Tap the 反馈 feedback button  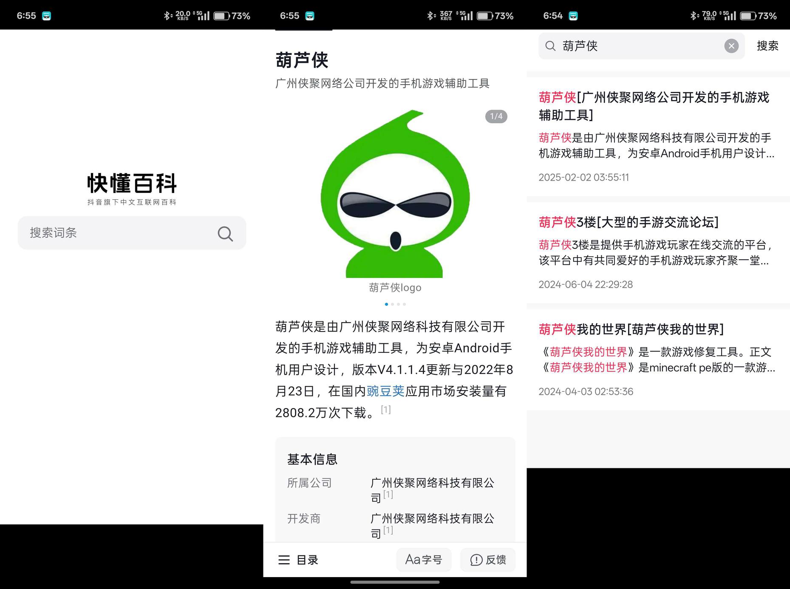(x=488, y=560)
